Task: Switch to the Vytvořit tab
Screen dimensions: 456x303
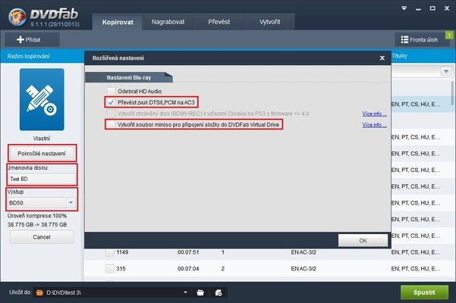Action: (269, 22)
